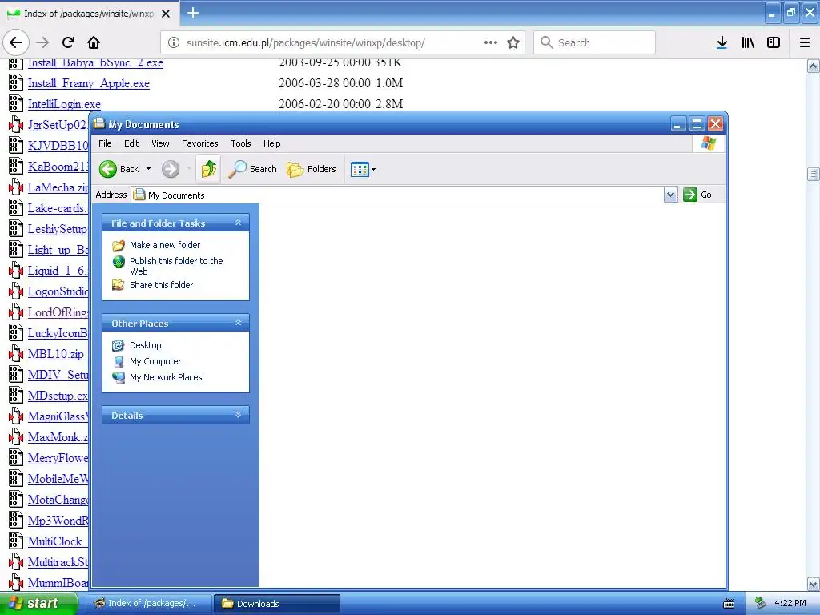
Task: Click the Firefox scrollbar thumb
Action: coord(814,174)
